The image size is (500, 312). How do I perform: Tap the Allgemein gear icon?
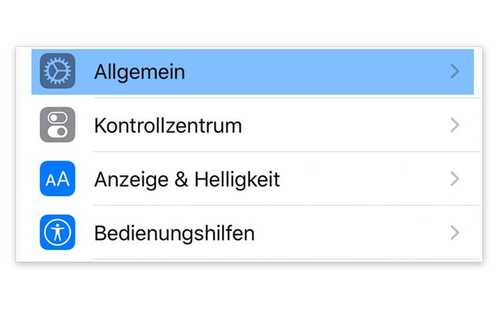57,71
